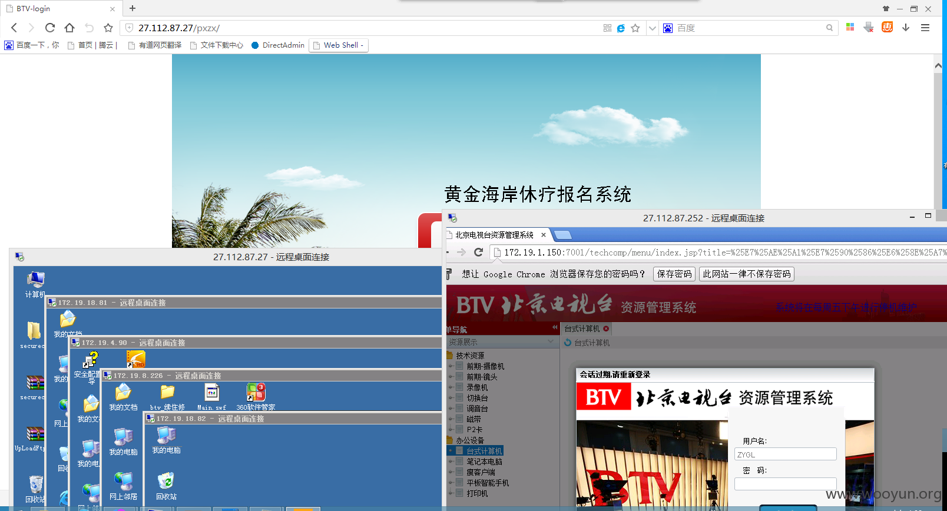The height and width of the screenshot is (511, 947).
Task: Click 此网站一律不保存密码 button
Action: [x=746, y=274]
